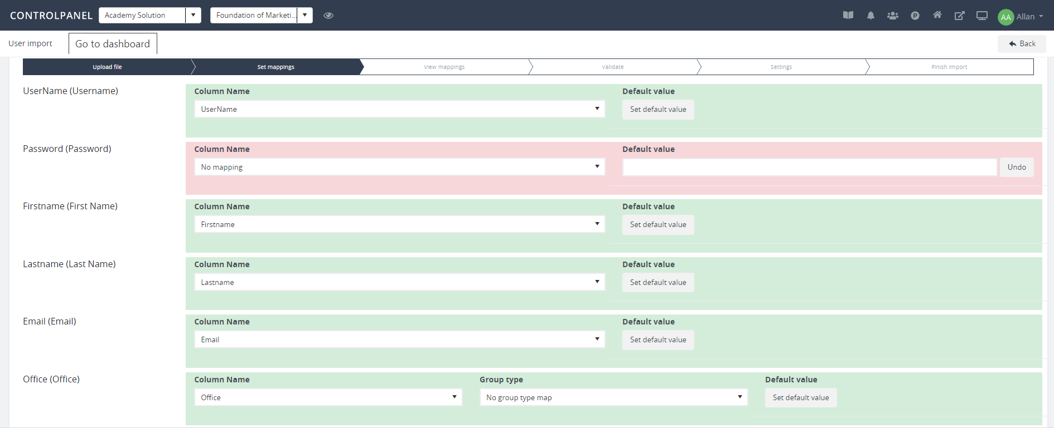Click the CONTROLPANEL logo
Image resolution: width=1054 pixels, height=428 pixels.
coord(51,16)
